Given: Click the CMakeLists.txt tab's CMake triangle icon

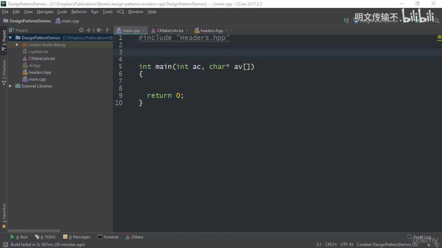Looking at the screenshot, I should [153, 31].
